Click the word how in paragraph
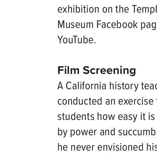 coord(106,117)
